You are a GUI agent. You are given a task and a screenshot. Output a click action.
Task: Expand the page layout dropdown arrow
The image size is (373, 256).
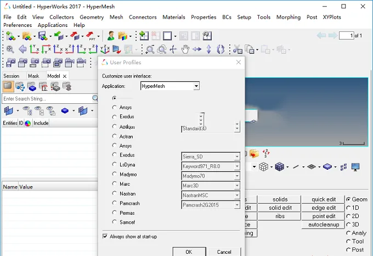tap(176, 36)
